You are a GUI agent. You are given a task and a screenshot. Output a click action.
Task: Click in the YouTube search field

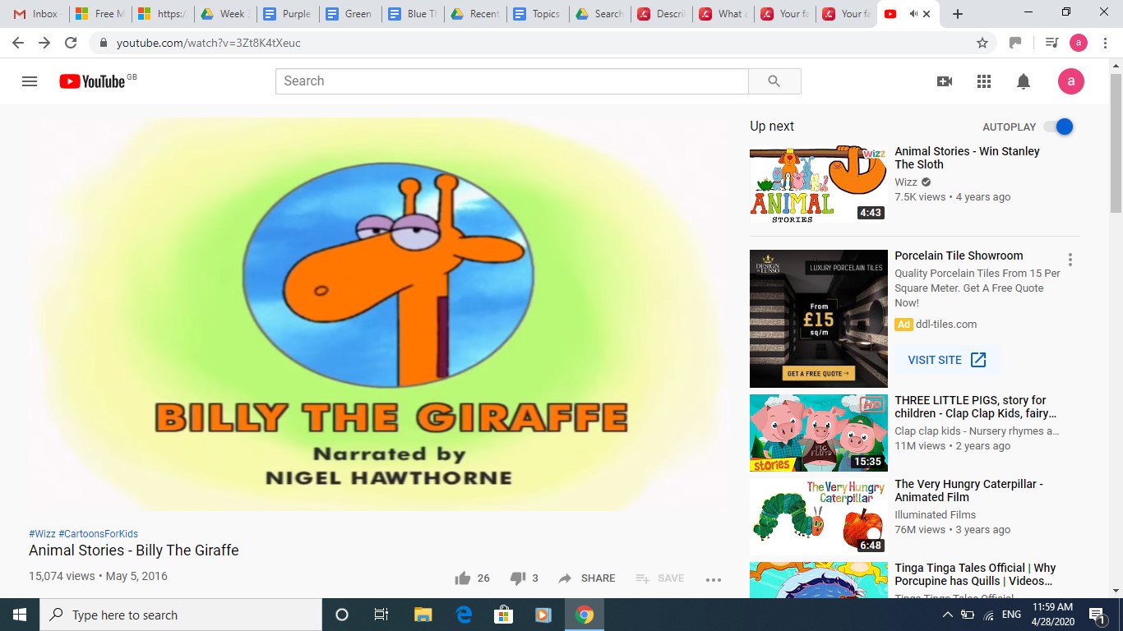511,81
